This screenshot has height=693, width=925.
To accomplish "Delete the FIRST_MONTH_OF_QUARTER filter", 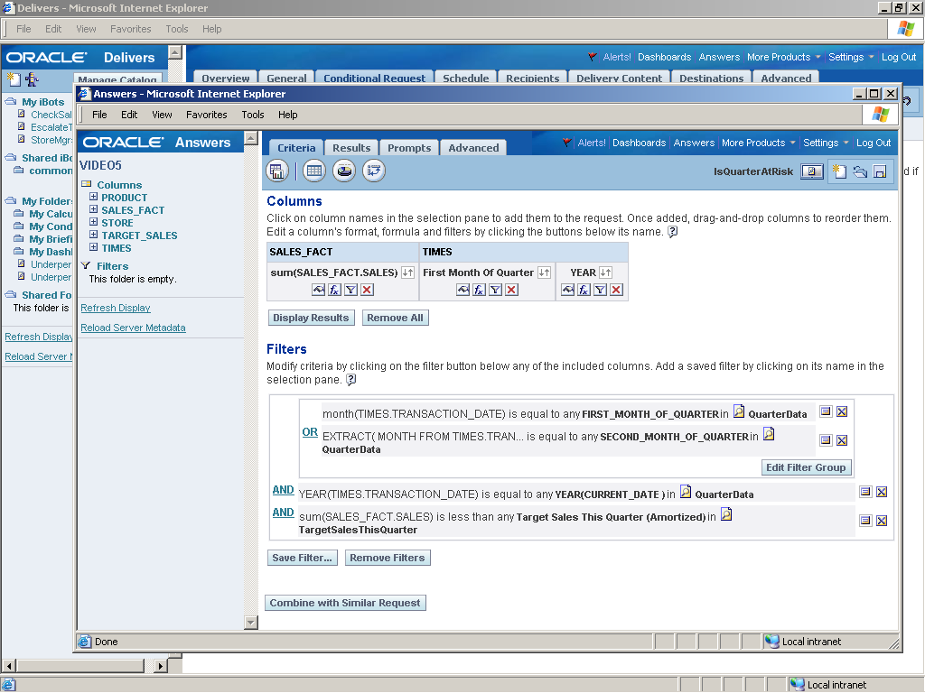I will [842, 411].
